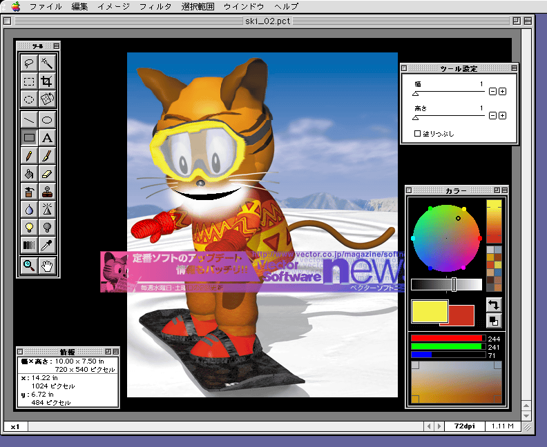This screenshot has height=447, width=547.
Task: Select the Dodge lit-bulb tool
Action: click(29, 227)
